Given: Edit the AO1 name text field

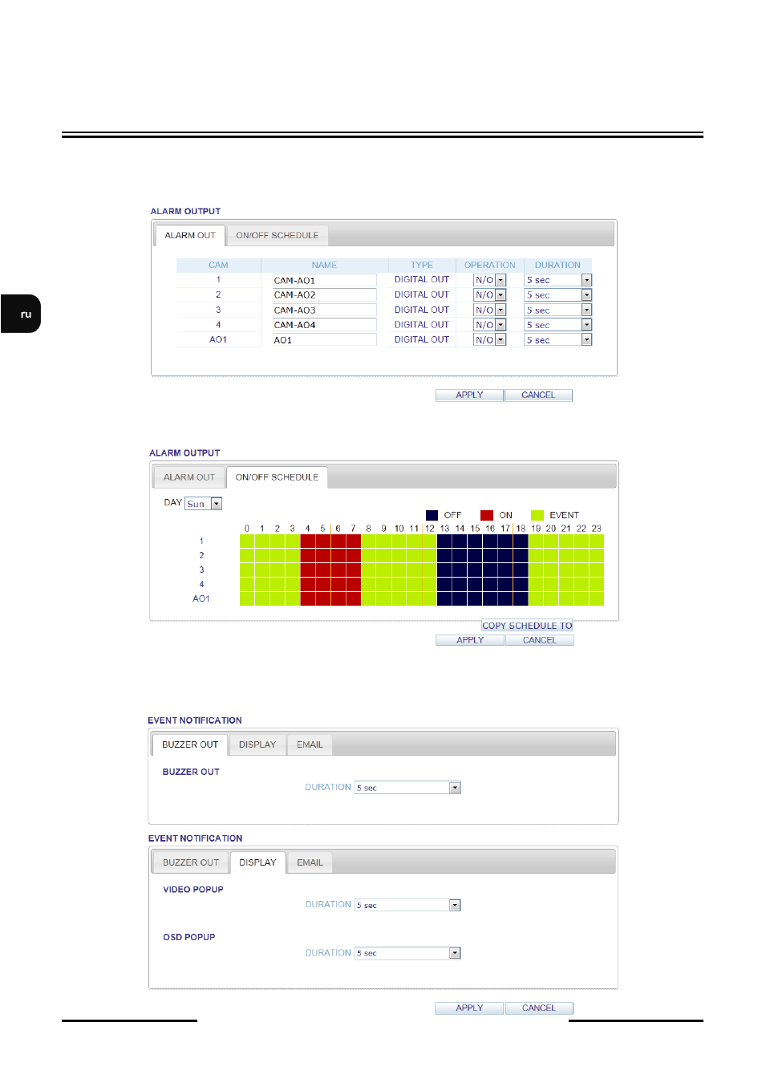Looking at the screenshot, I should point(324,340).
